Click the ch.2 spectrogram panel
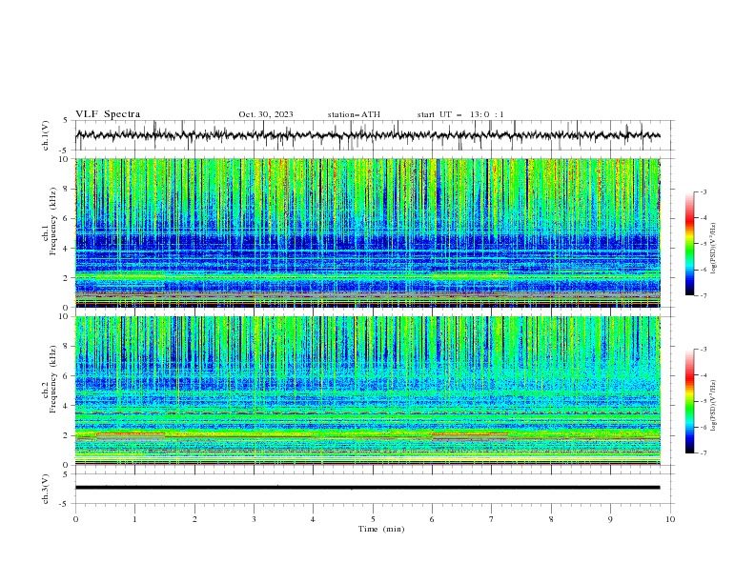The width and height of the screenshot is (755, 583). coord(368,391)
